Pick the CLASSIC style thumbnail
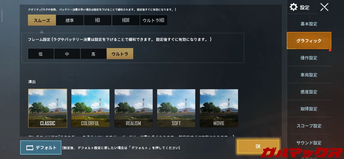344x159 pixels. pos(48,108)
